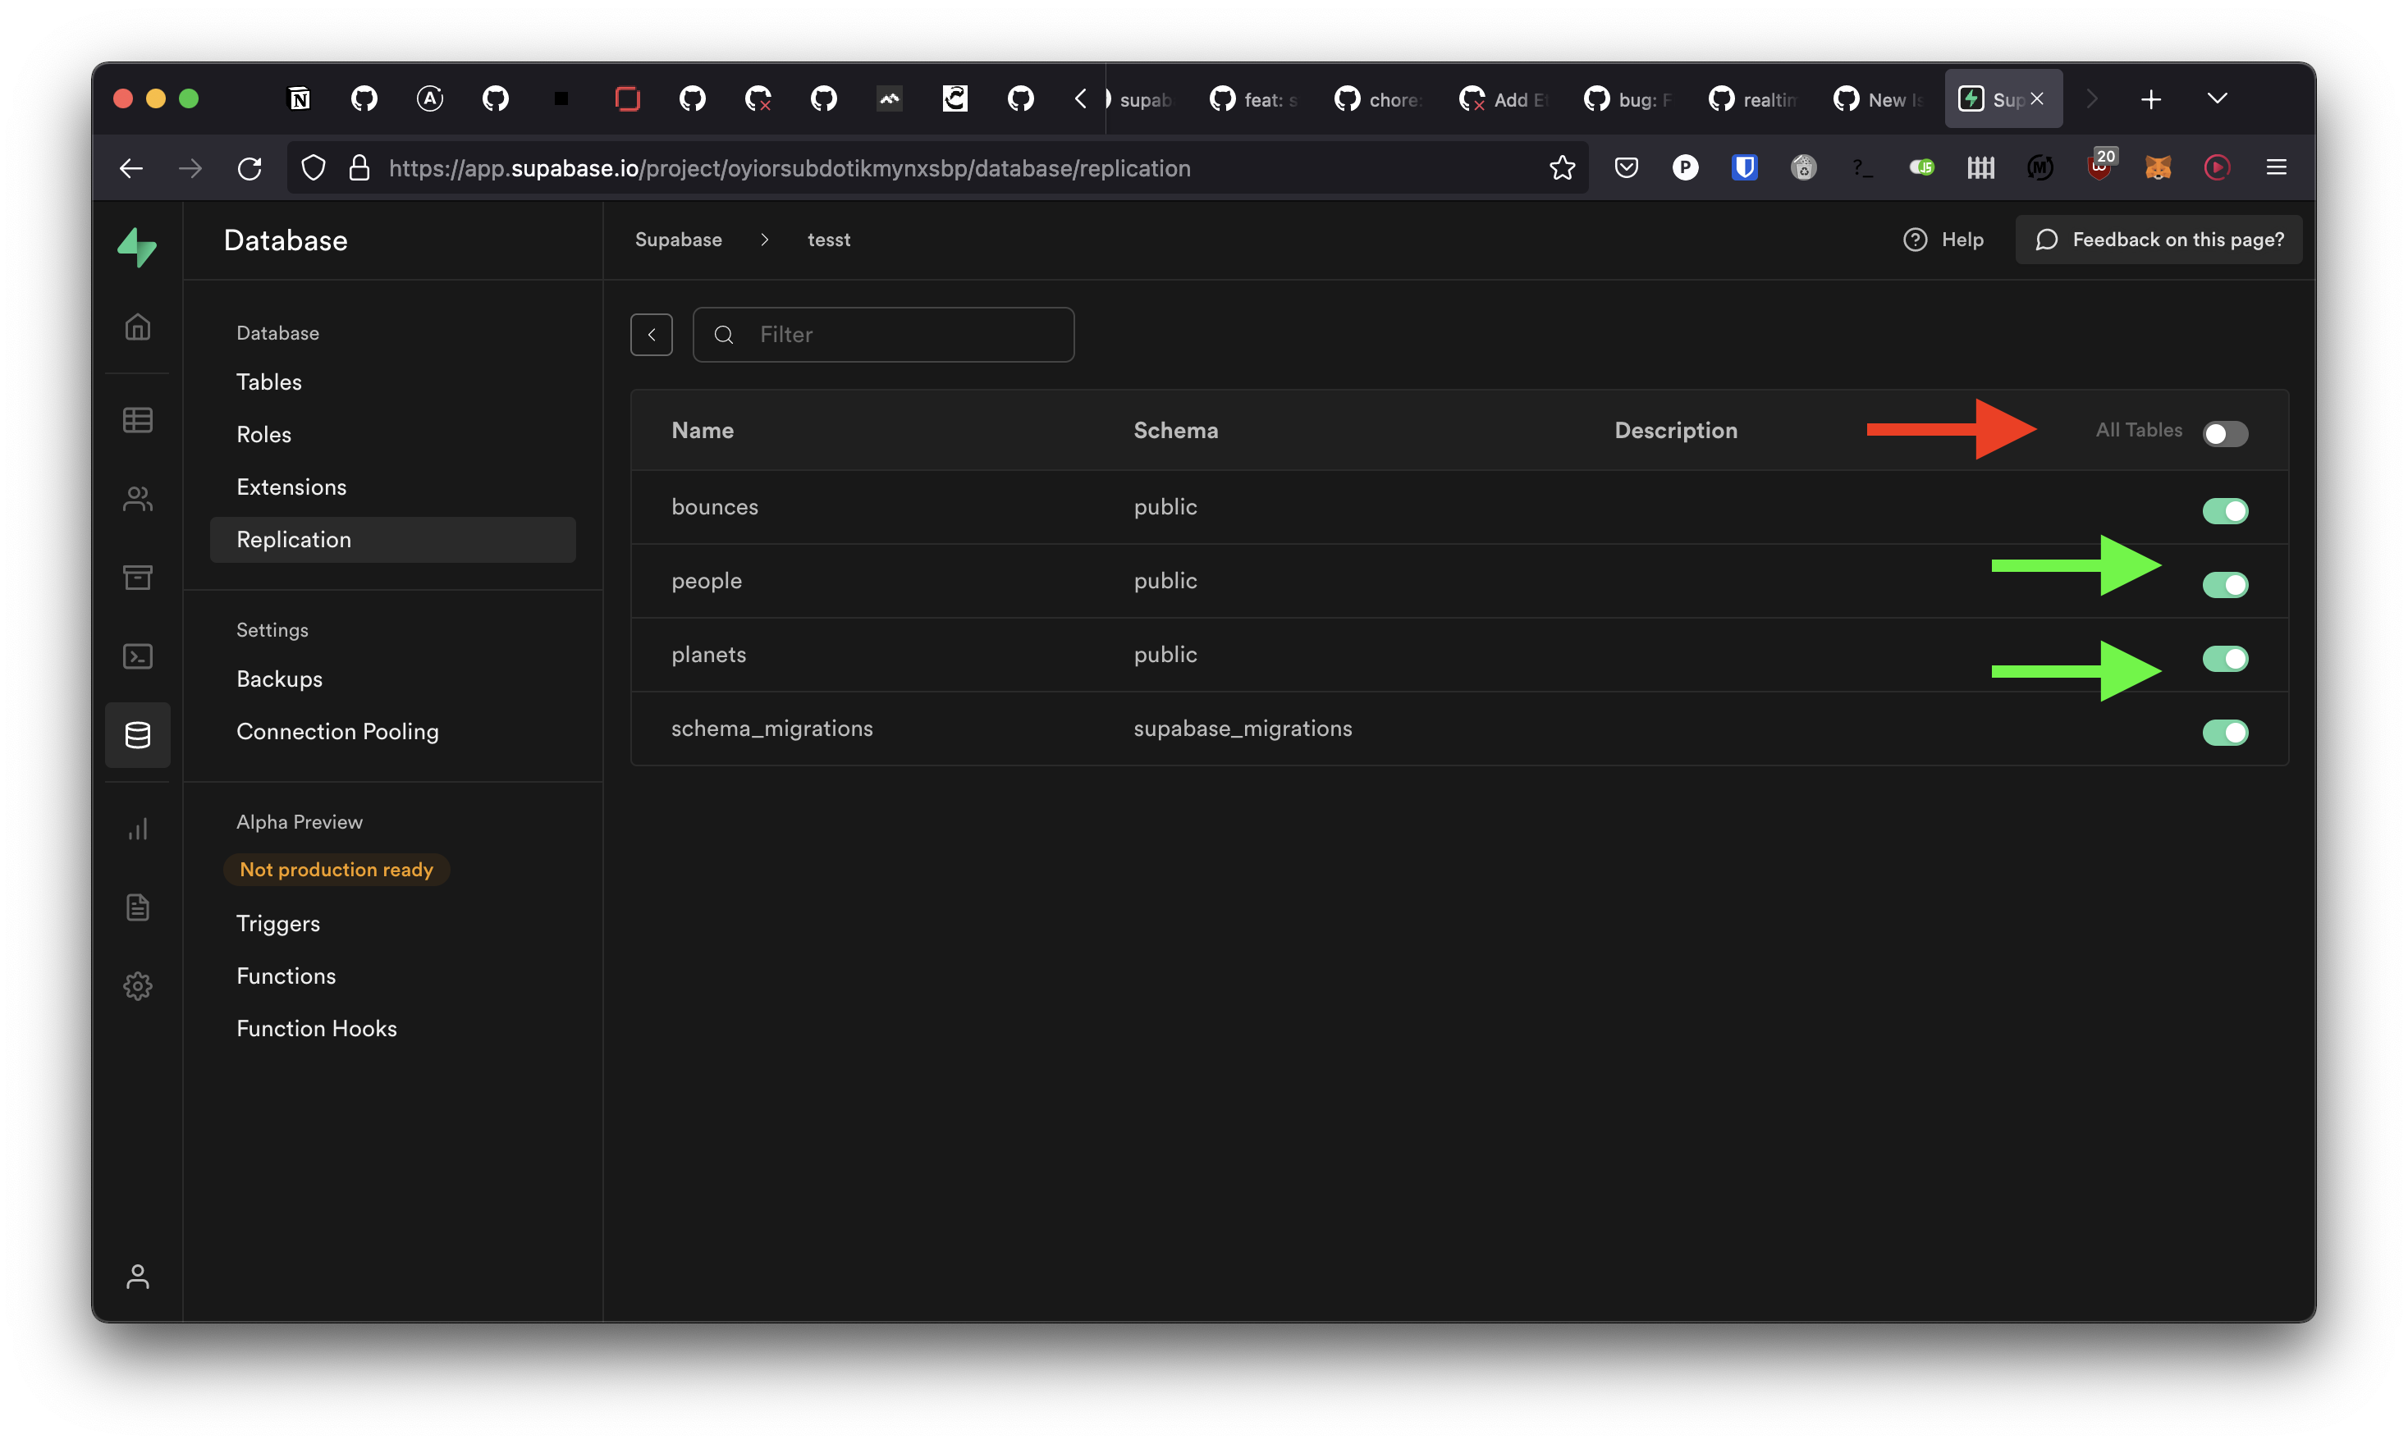Click the site padlock icon
2408x1444 pixels.
coord(359,168)
